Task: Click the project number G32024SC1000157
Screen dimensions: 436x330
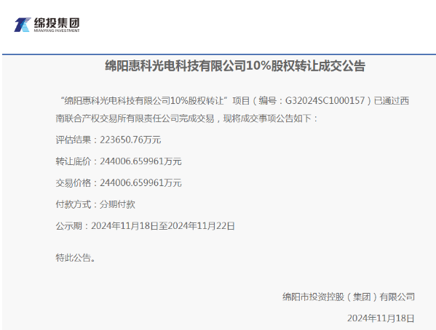Action: click(325, 100)
